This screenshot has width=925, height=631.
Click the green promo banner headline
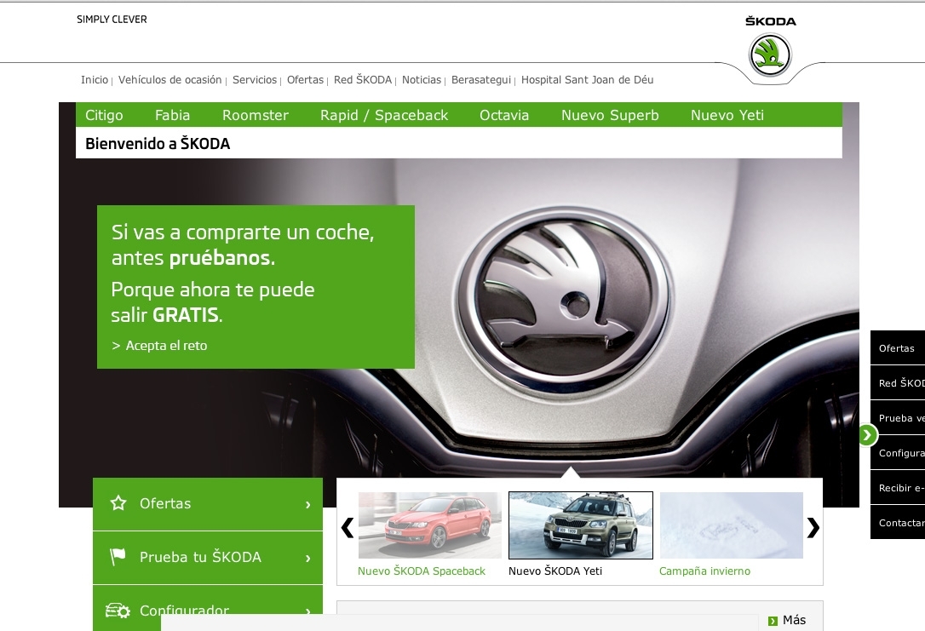tap(243, 244)
